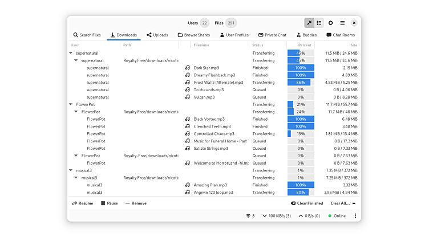Viewport: 429px width, 241px height.
Task: Toggle the Online status indicator
Action: click(337, 216)
